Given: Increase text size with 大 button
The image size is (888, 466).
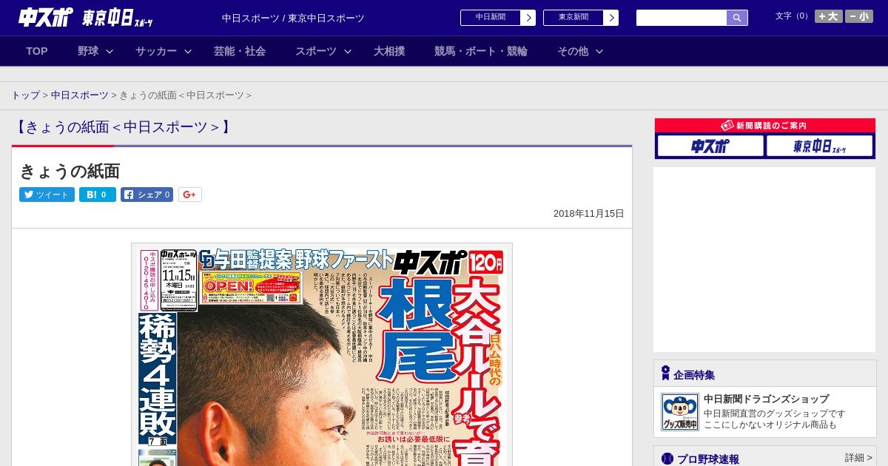Looking at the screenshot, I should [x=829, y=16].
